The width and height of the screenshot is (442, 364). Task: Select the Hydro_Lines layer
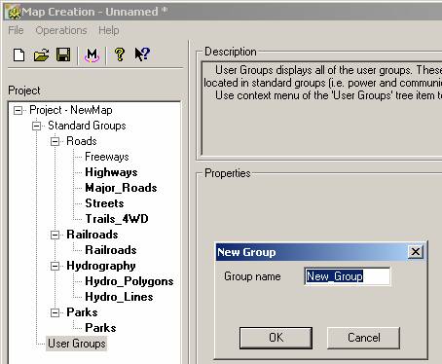pyautogui.click(x=119, y=297)
